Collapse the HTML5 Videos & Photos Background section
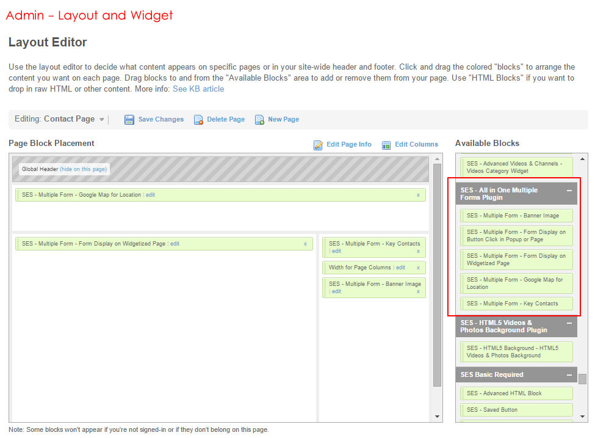 coord(569,323)
